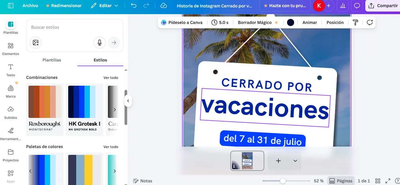Collapse the styles side panel

128,101
